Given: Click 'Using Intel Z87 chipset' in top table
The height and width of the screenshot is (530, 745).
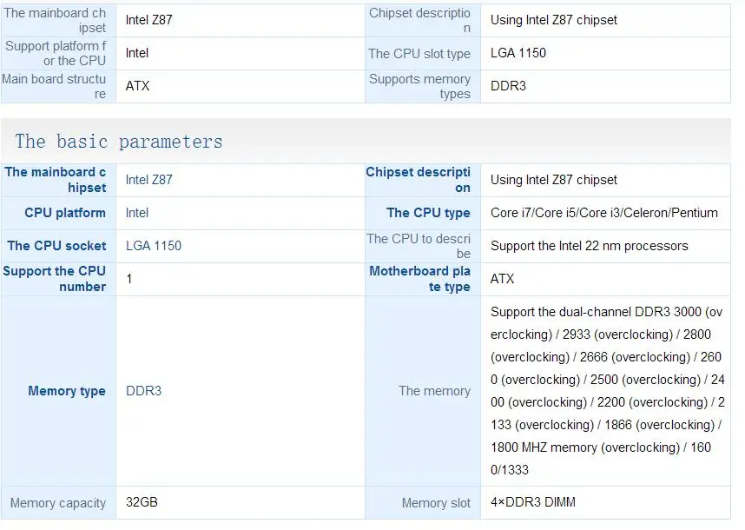Looking at the screenshot, I should pos(553,20).
